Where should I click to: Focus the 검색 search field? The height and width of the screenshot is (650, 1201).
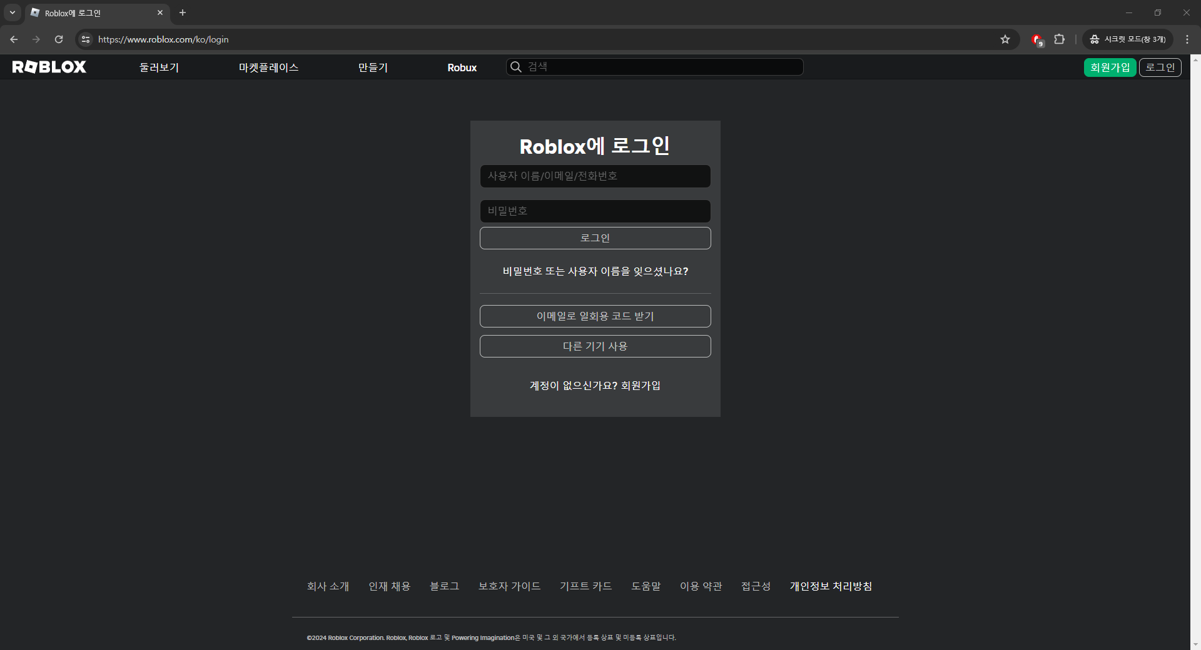pyautogui.click(x=655, y=67)
